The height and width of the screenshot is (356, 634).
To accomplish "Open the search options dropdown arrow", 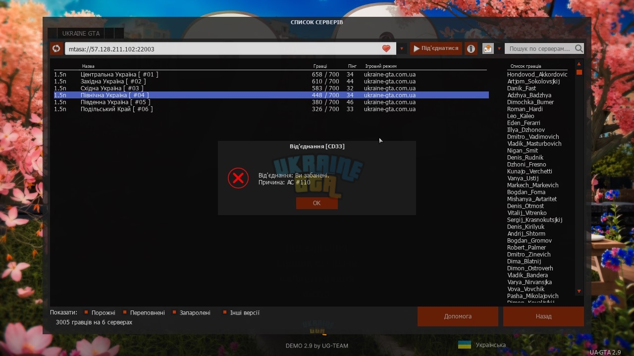I will 499,48.
